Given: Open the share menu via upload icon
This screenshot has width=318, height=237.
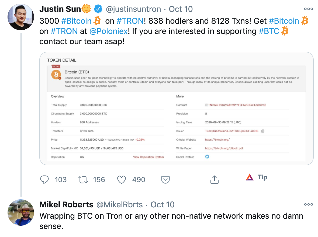Looking at the screenshot, I should (x=214, y=179).
